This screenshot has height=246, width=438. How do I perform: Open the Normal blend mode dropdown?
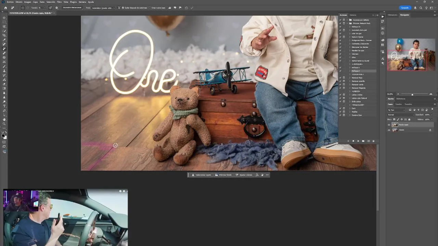coord(401,115)
